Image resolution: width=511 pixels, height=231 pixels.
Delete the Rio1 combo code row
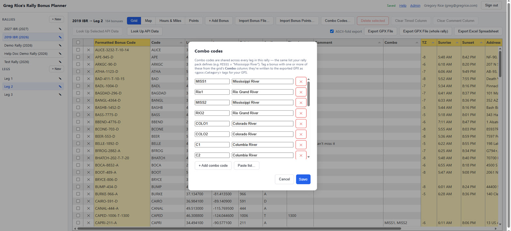(x=301, y=92)
